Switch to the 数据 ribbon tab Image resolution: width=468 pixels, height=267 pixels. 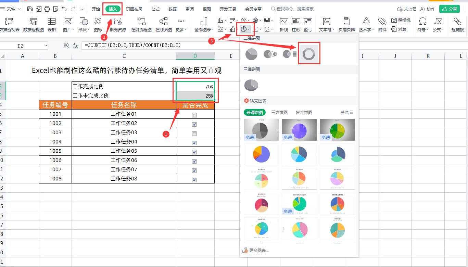[x=173, y=9]
